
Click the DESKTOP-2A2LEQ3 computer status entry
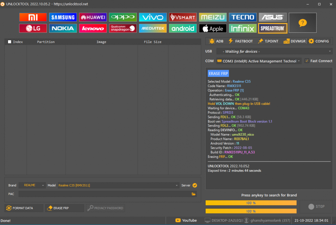(x=224, y=220)
